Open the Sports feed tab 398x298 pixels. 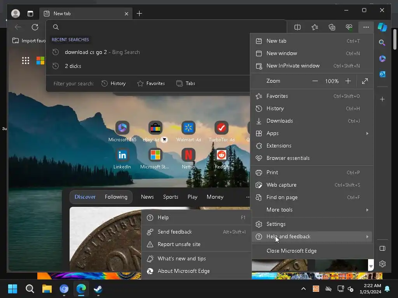pos(171,197)
